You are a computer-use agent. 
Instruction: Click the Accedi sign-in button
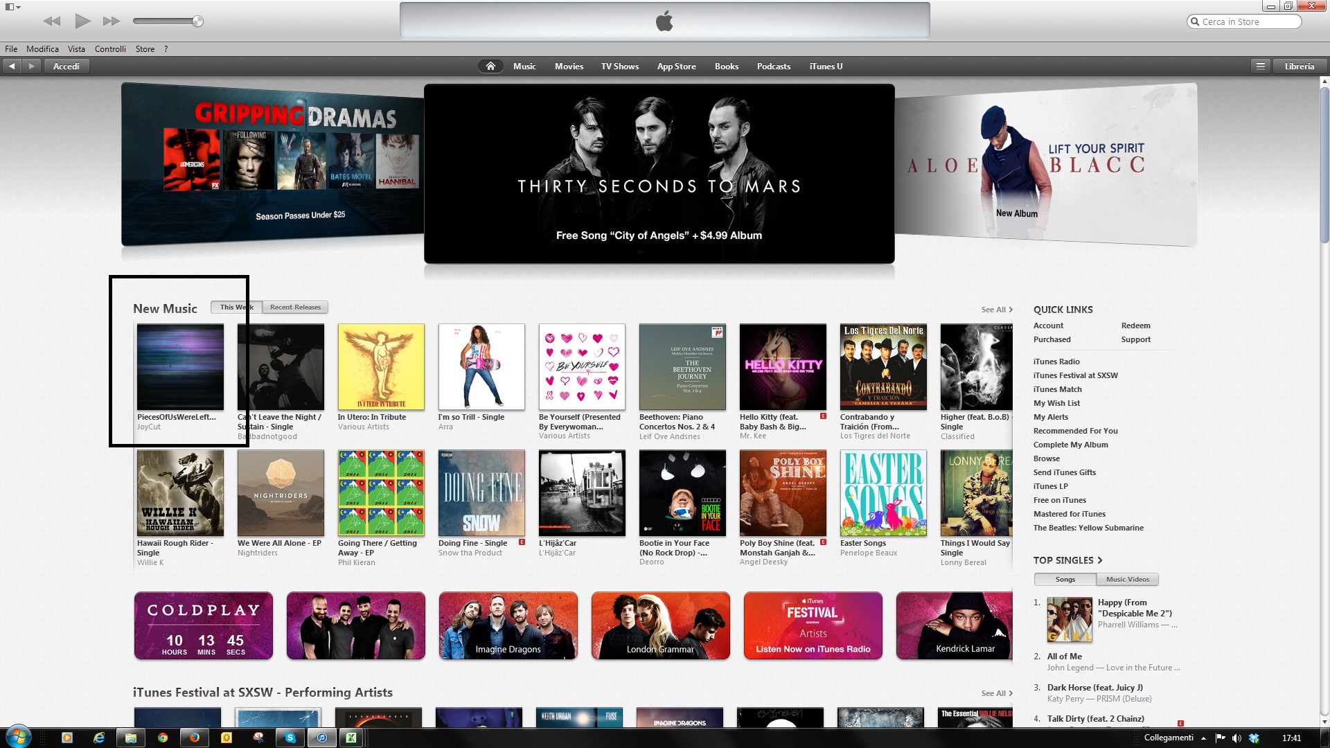point(66,66)
